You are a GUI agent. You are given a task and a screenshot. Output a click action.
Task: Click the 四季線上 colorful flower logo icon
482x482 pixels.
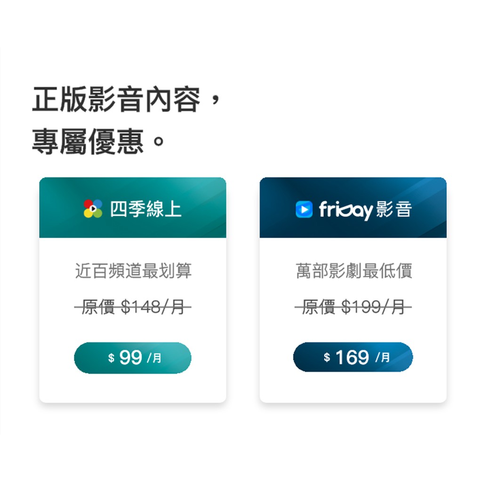[93, 209]
